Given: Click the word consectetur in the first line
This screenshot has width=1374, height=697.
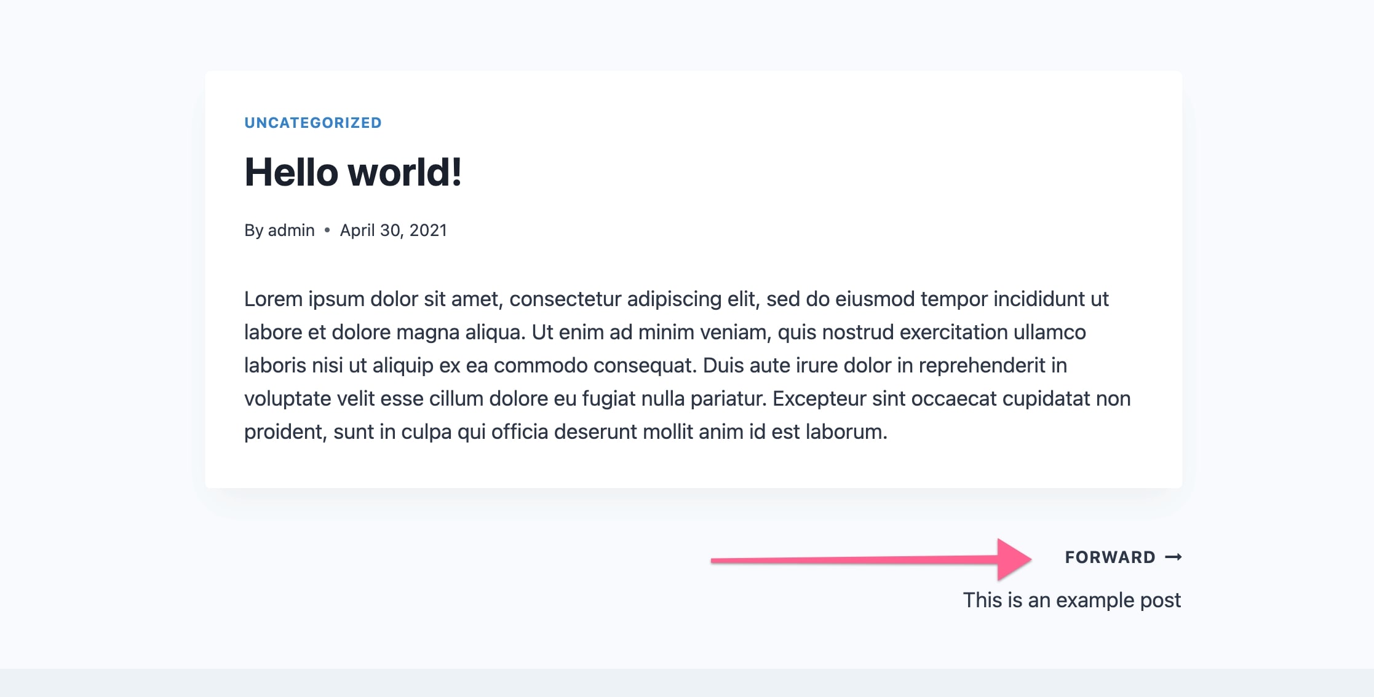Looking at the screenshot, I should point(570,299).
